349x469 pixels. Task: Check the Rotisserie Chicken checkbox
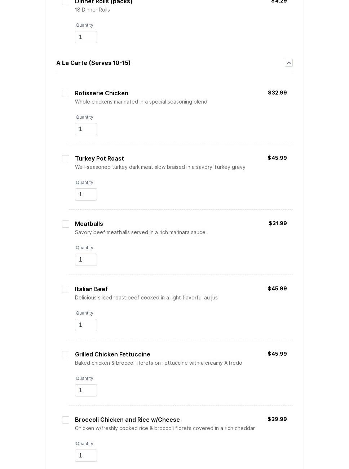[x=66, y=93]
